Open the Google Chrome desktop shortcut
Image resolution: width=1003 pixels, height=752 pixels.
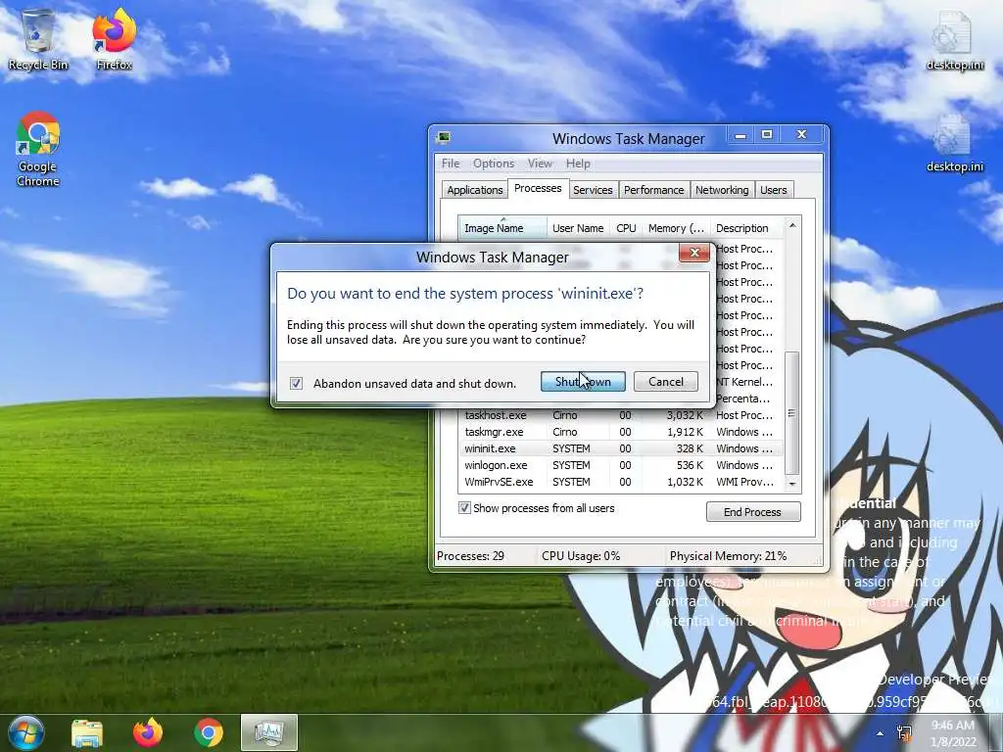coord(38,150)
